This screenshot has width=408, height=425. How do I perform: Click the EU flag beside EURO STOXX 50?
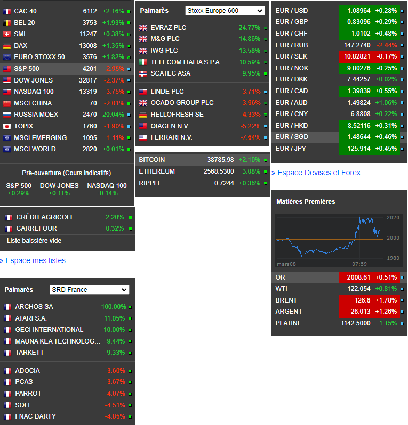7,57
